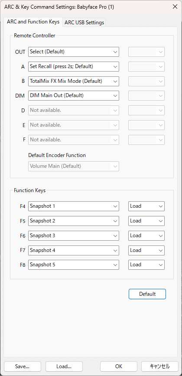Image resolution: width=182 pixels, height=376 pixels.
Task: Change the F4 Load action dropdown
Action: (146, 206)
